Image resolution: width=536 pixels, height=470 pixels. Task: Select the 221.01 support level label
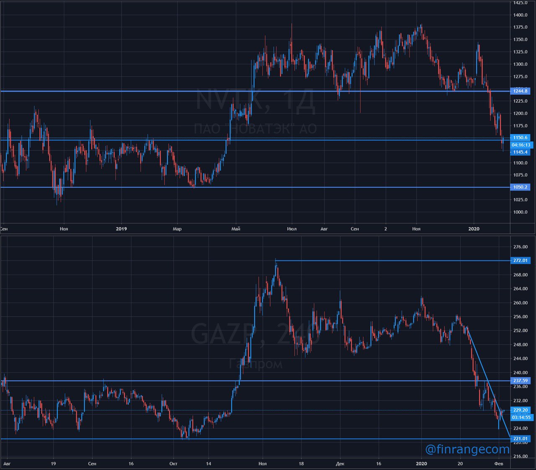(x=521, y=439)
